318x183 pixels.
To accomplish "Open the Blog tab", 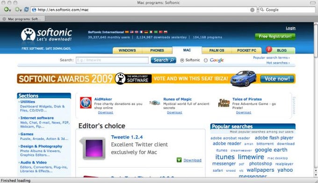I will tap(282, 51).
